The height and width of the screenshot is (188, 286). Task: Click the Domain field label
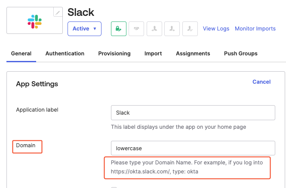point(26,146)
